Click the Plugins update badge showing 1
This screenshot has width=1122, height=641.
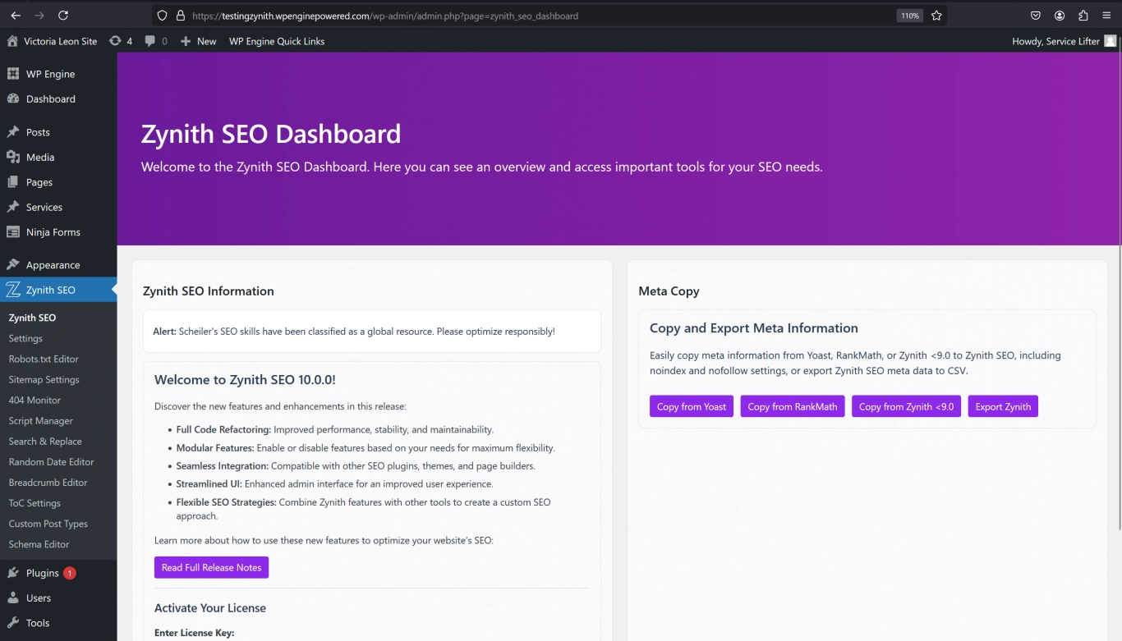(70, 573)
